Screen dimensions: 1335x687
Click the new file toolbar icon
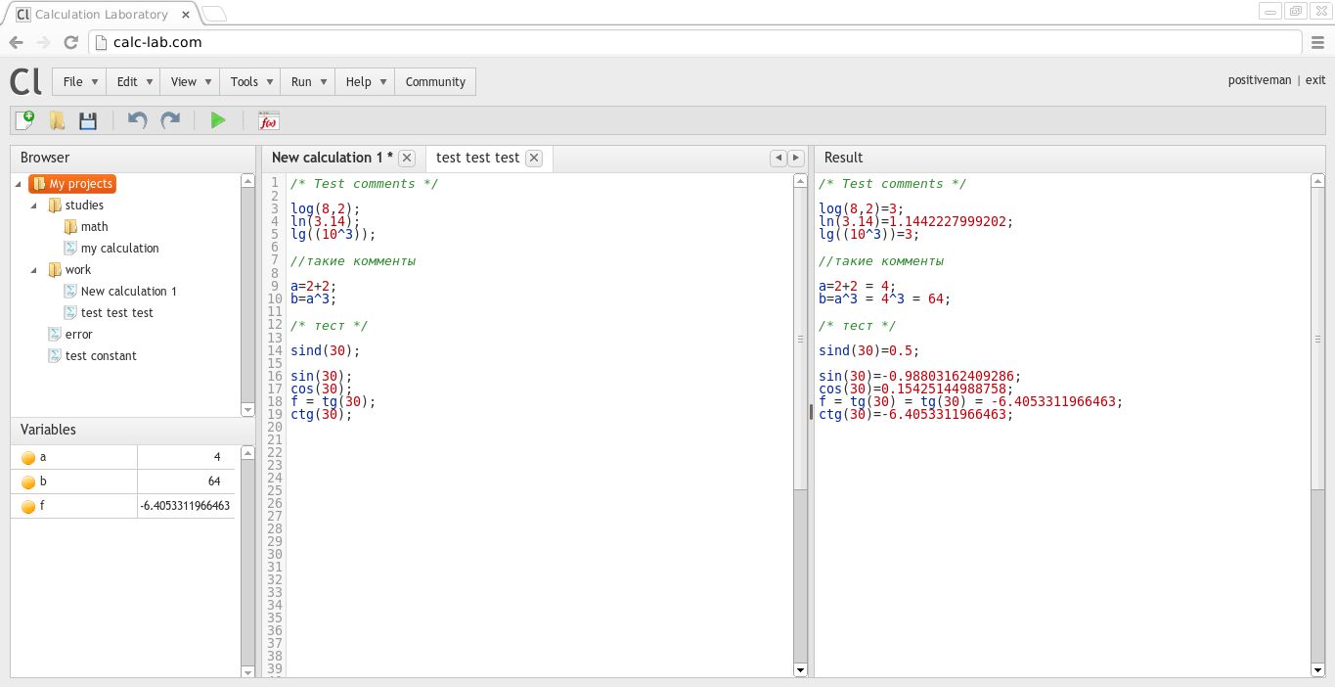pos(24,120)
